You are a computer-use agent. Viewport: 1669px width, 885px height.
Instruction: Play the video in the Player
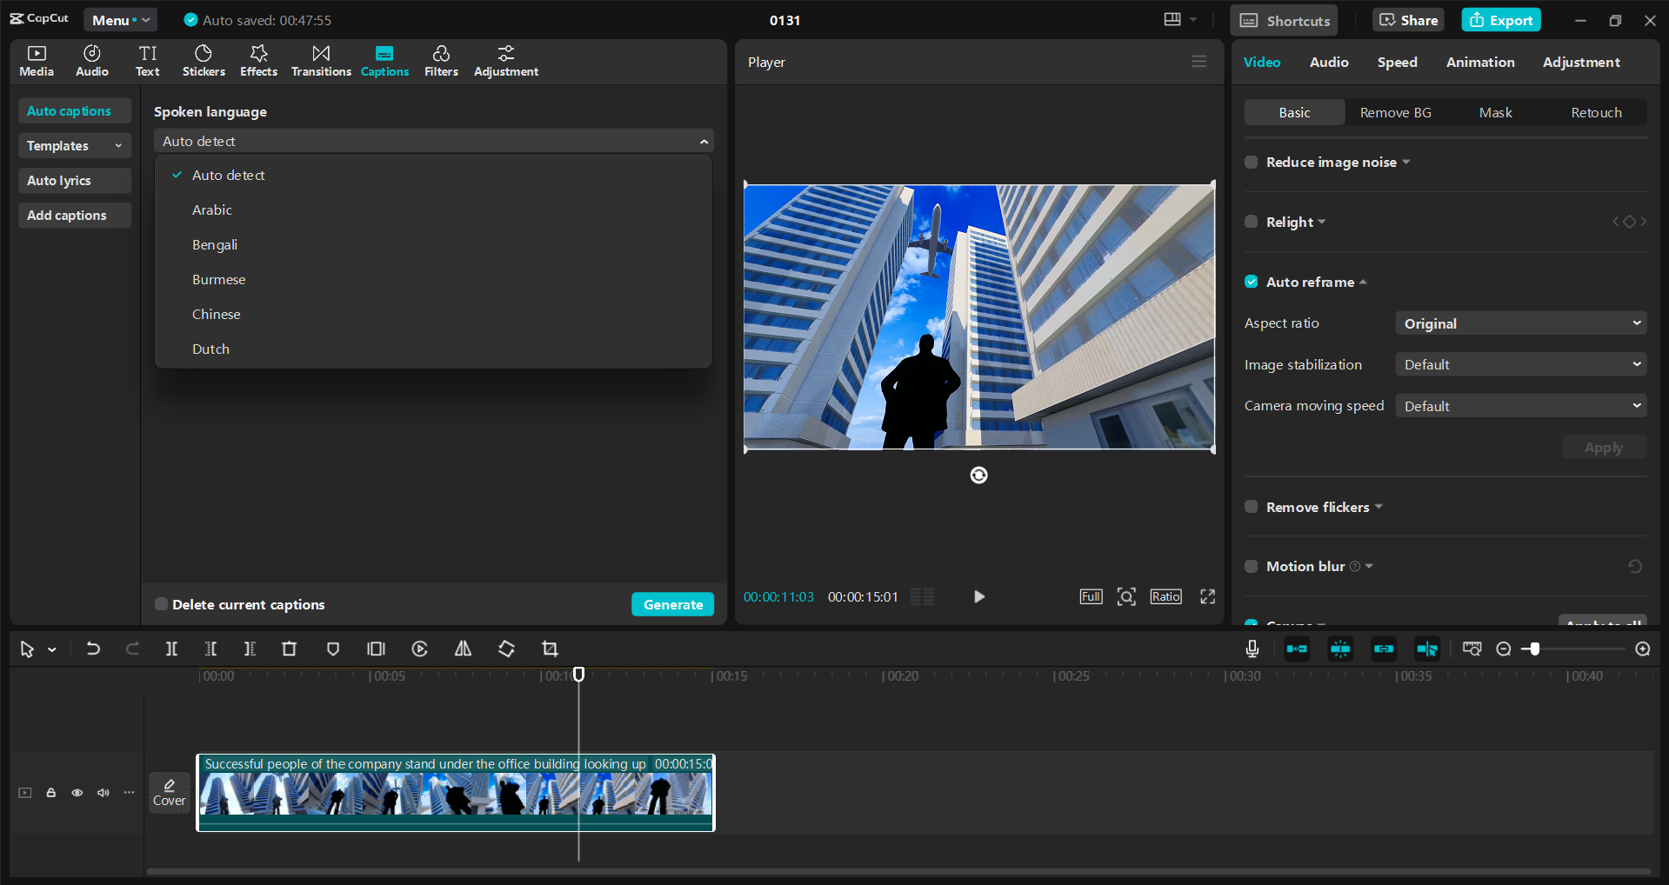coord(978,596)
